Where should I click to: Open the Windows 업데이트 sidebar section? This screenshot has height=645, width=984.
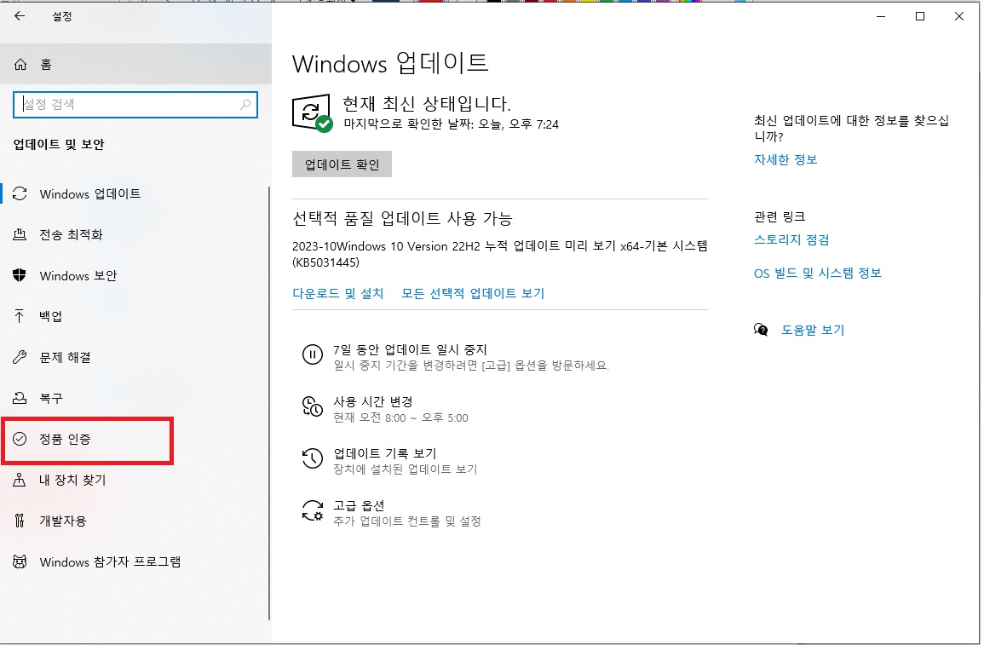pos(135,194)
